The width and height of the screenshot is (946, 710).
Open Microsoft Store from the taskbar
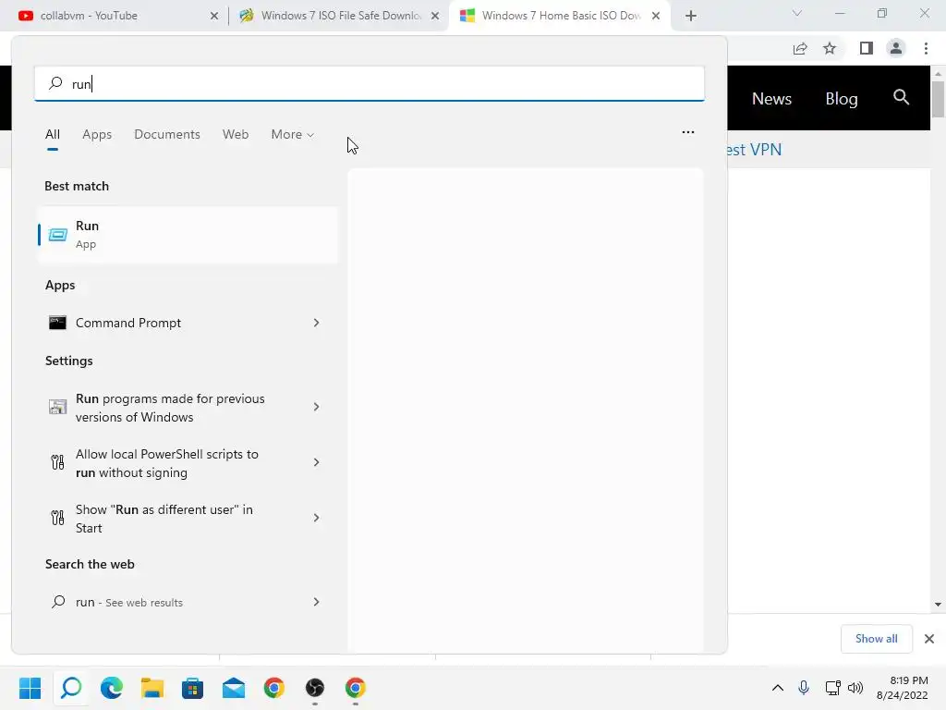pos(192,688)
